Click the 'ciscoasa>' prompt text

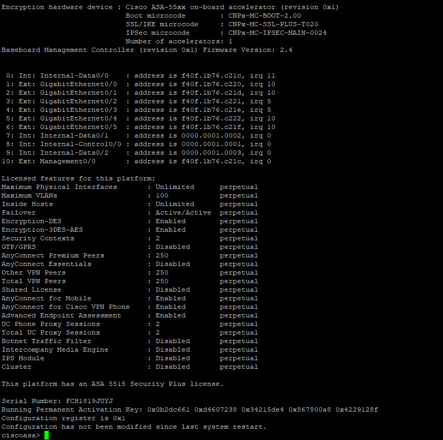21,436
